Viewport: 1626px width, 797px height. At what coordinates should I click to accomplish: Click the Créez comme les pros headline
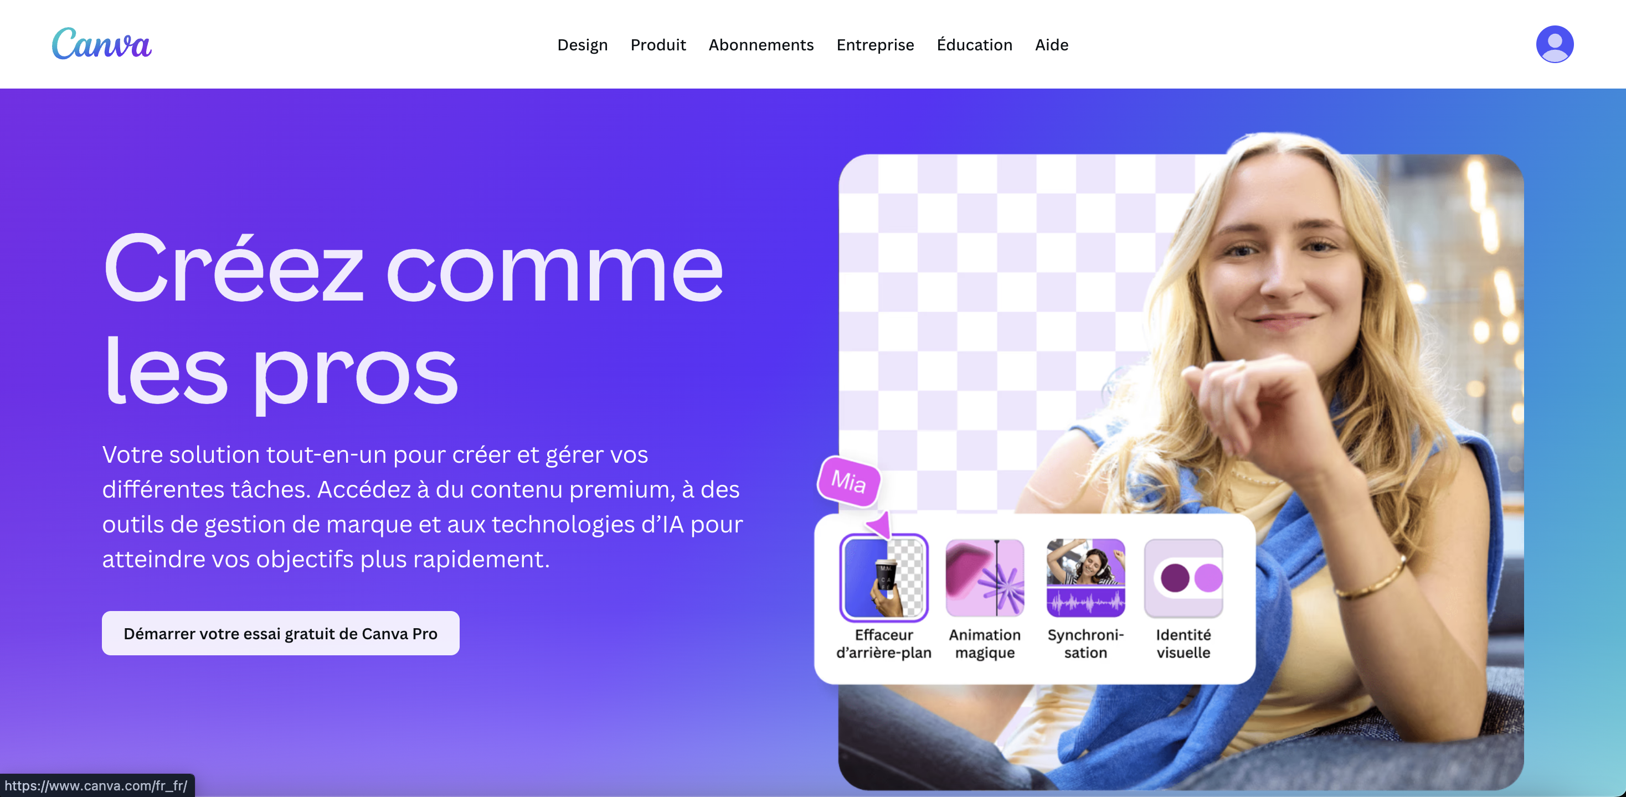tap(414, 319)
